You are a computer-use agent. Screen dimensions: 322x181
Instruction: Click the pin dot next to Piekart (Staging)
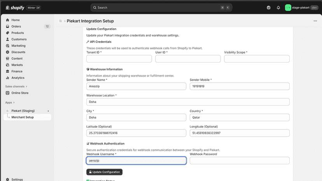[48, 111]
